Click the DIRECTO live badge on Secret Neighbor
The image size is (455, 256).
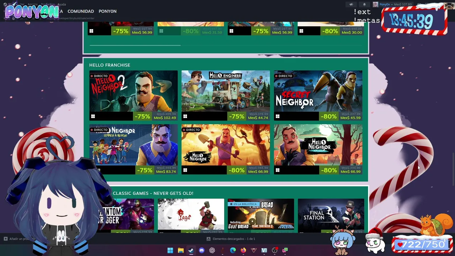(x=284, y=76)
